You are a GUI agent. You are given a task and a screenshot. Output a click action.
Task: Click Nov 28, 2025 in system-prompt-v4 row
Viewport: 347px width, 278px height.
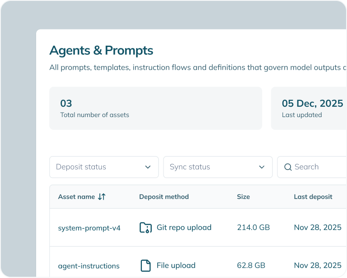tap(318, 227)
